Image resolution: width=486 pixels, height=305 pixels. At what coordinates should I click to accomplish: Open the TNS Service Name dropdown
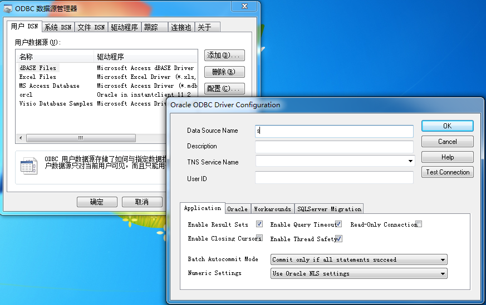coord(410,161)
